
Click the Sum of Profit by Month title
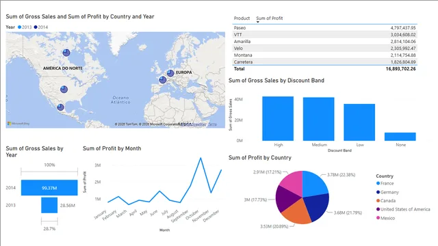point(112,148)
